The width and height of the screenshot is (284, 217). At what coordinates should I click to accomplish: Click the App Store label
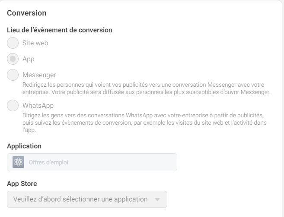click(x=22, y=183)
